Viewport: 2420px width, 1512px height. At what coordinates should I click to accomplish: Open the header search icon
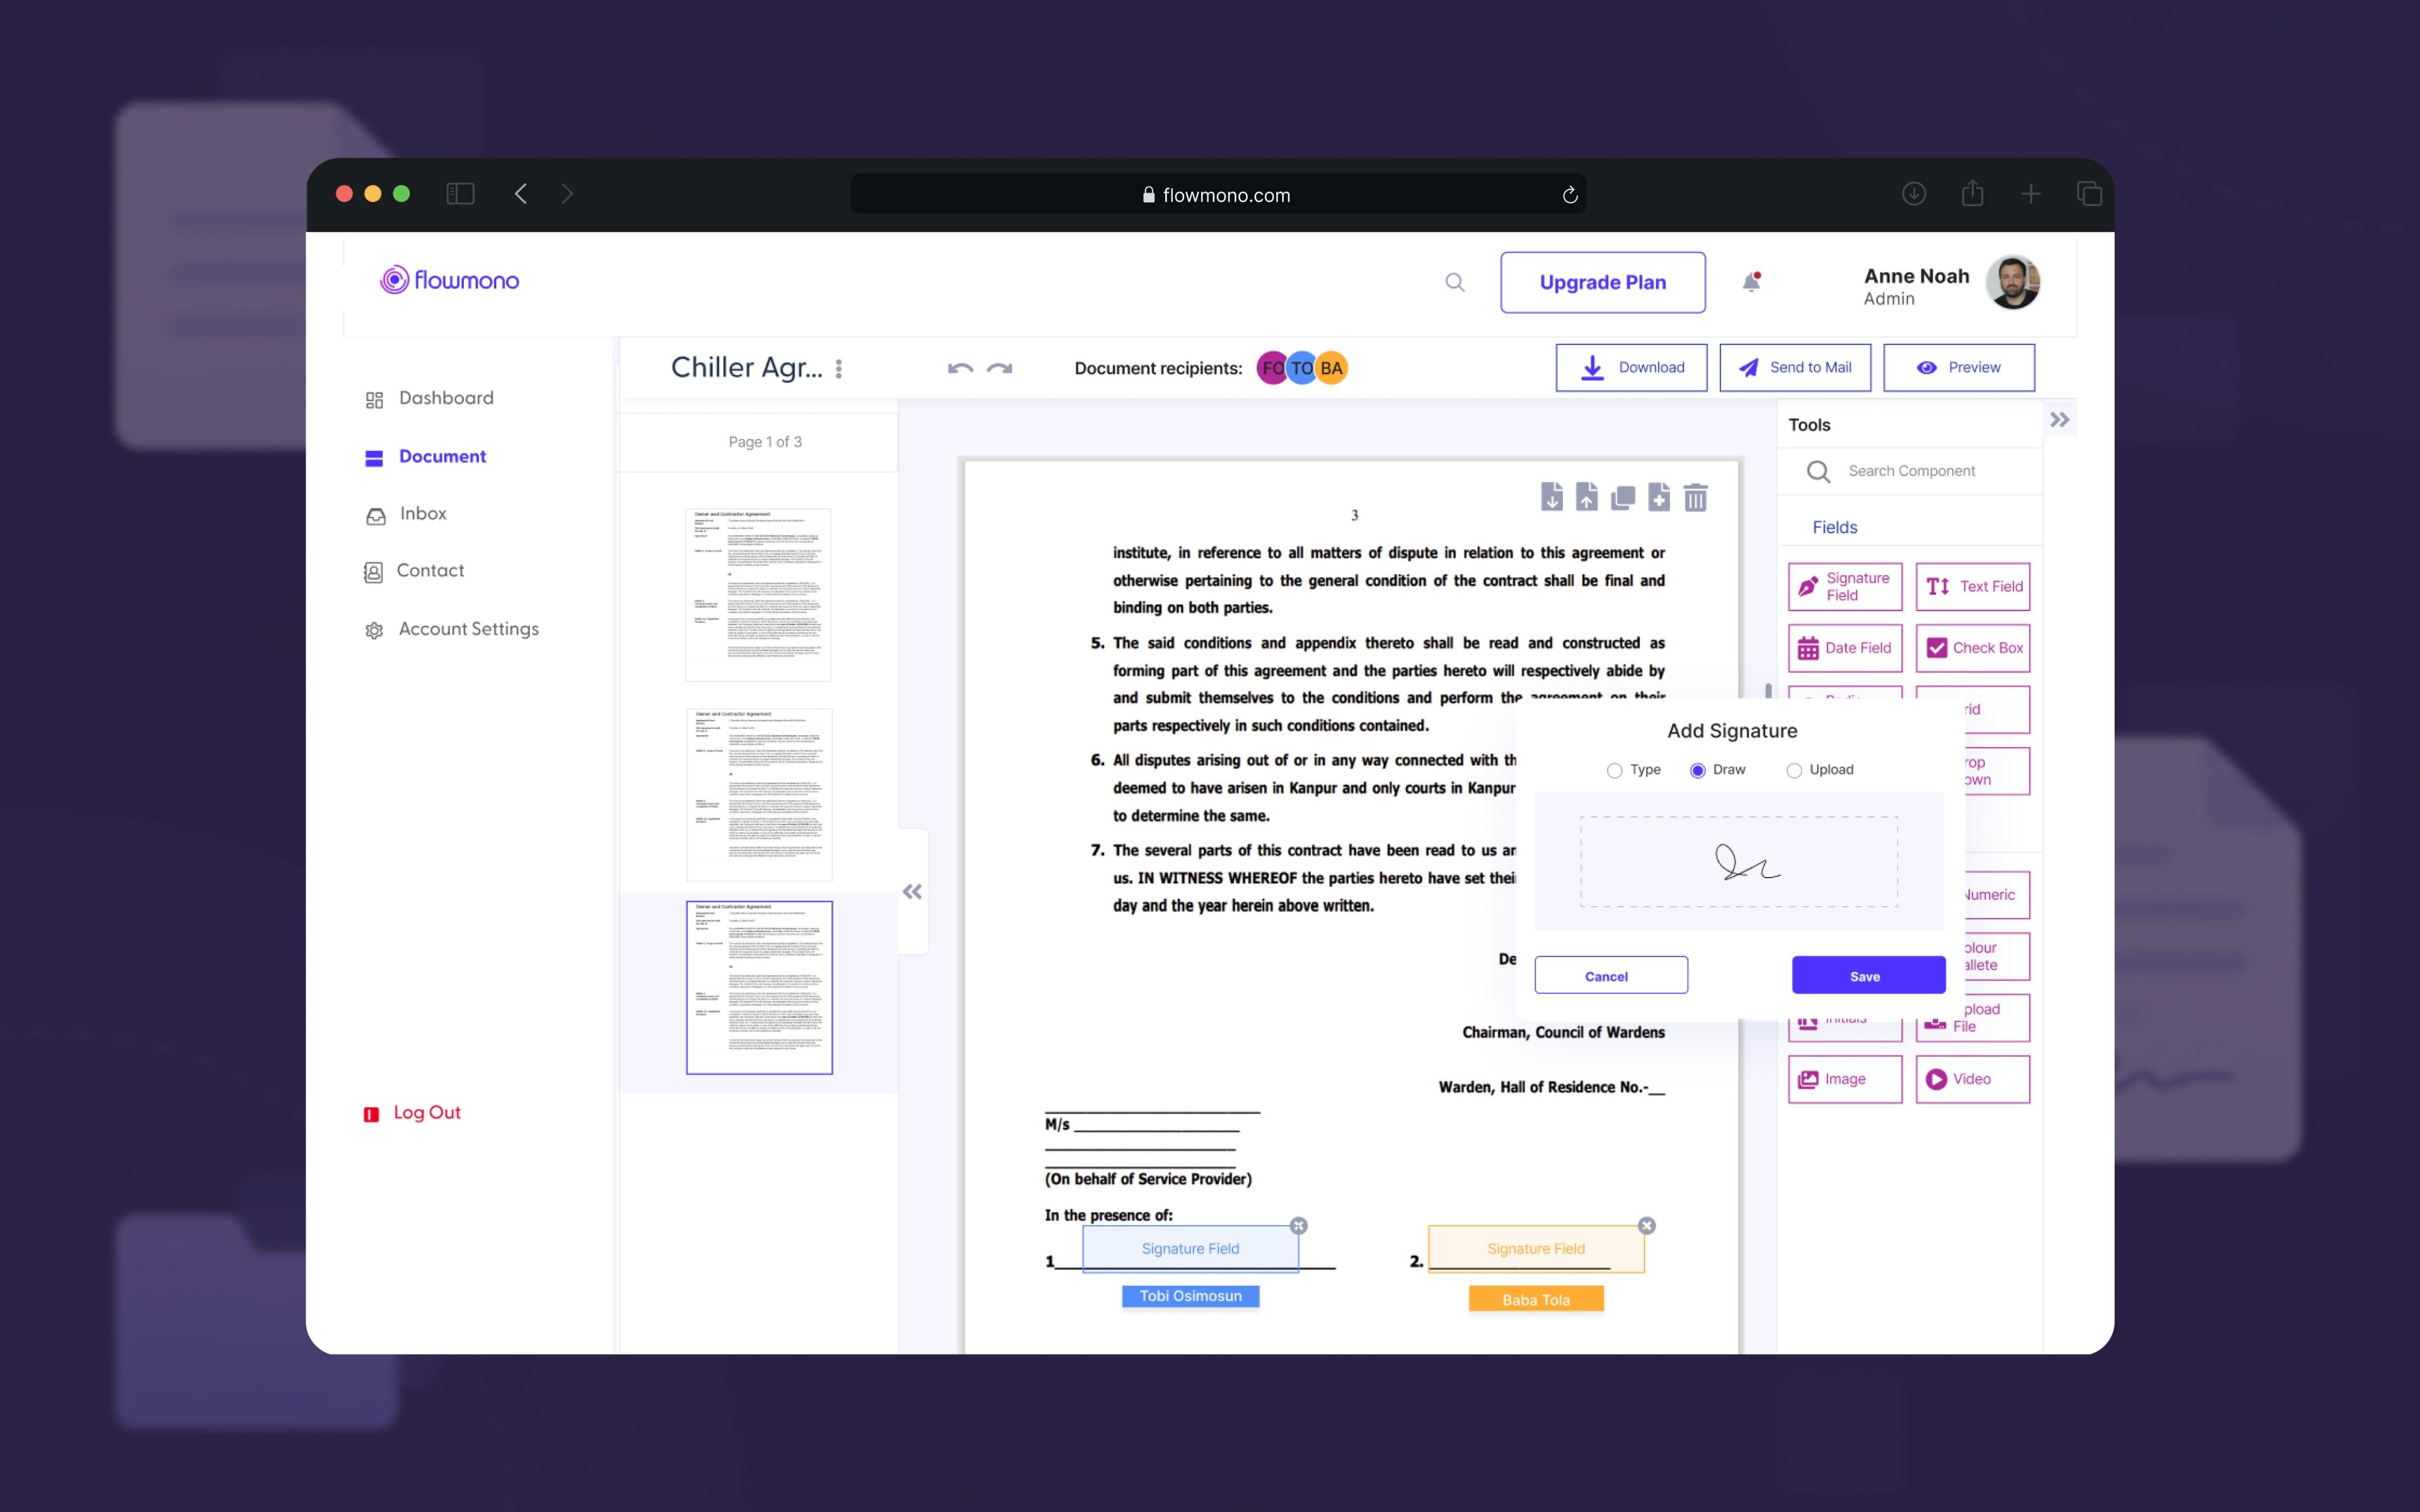tap(1455, 282)
